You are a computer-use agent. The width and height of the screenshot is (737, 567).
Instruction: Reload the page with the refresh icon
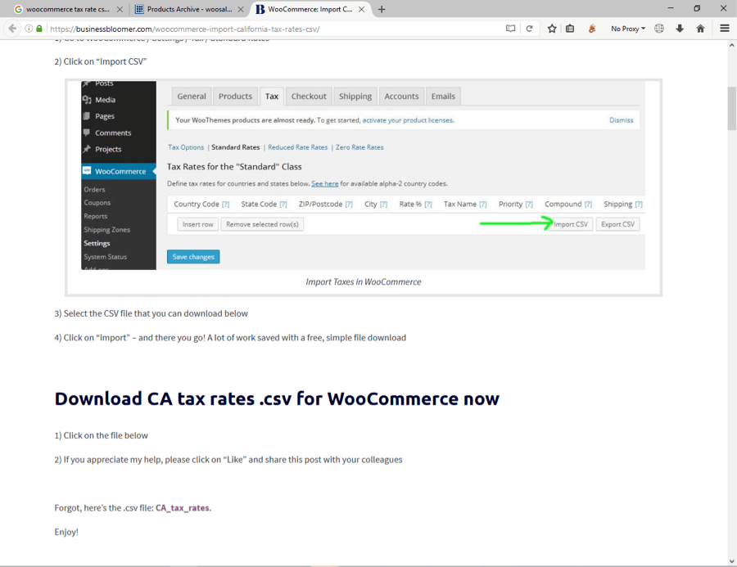point(529,29)
